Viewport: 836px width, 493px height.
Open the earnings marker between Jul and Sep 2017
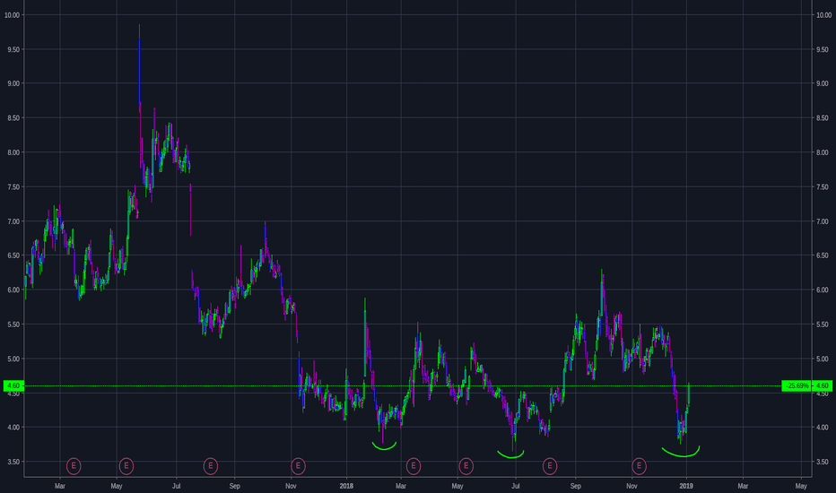pos(211,466)
